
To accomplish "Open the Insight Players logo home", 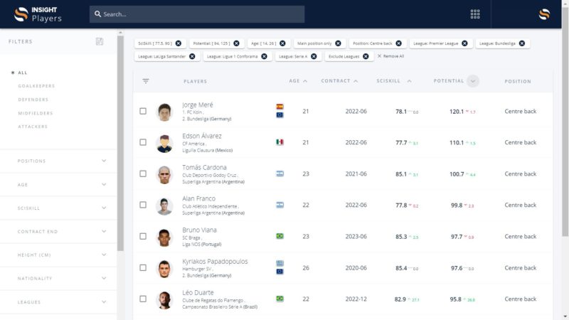I will coord(38,14).
